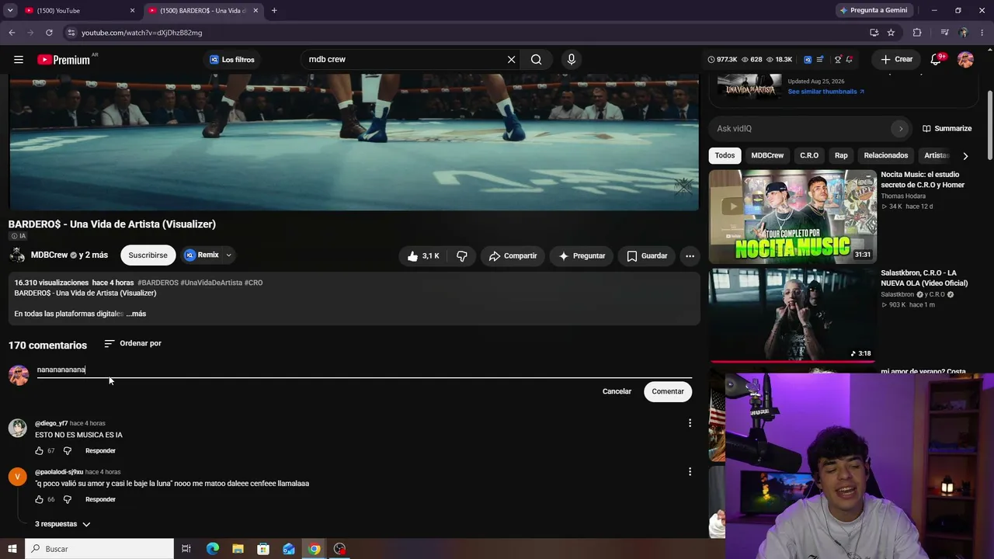Open the Nocita Music video thumbnail
This screenshot has height=559, width=994.
(x=793, y=217)
